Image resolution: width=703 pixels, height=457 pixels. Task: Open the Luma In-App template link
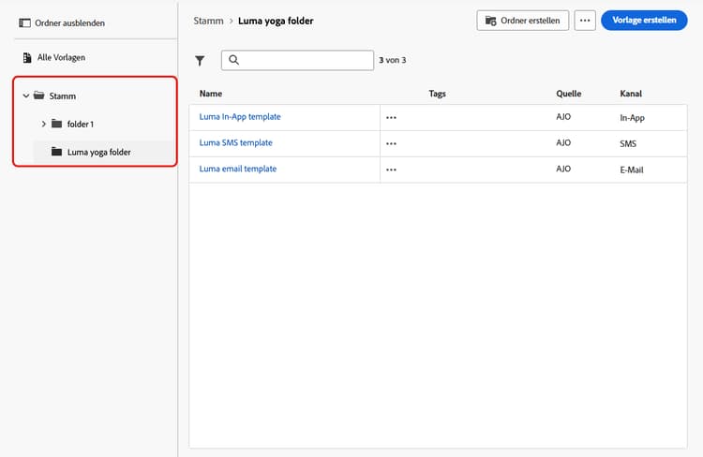coord(240,117)
